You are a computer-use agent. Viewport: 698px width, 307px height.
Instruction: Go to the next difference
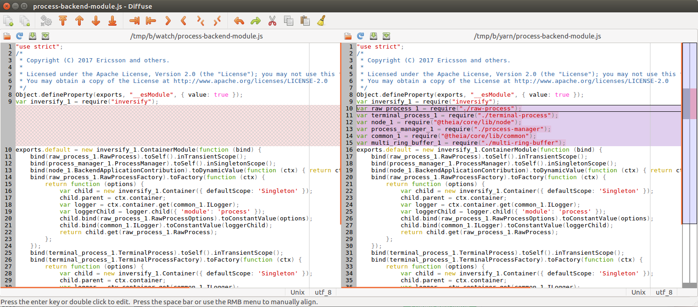click(96, 21)
